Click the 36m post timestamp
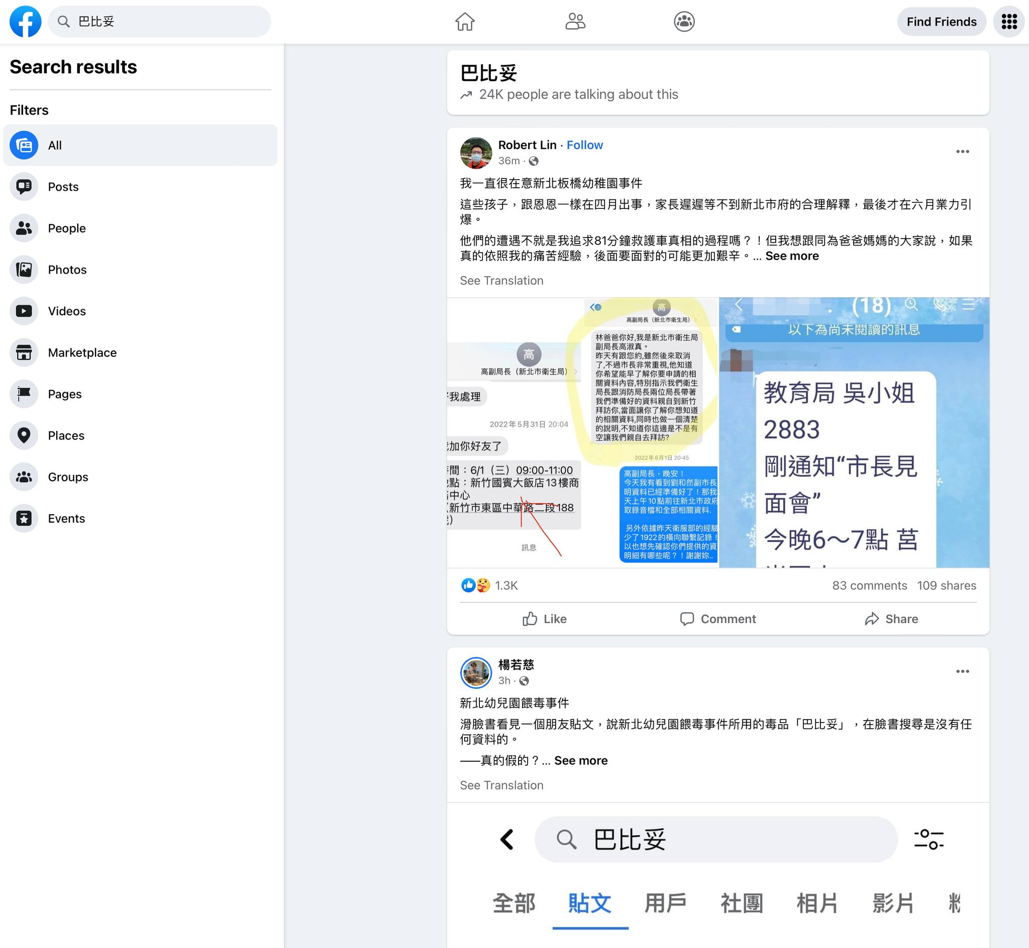The image size is (1029, 948). pos(508,161)
